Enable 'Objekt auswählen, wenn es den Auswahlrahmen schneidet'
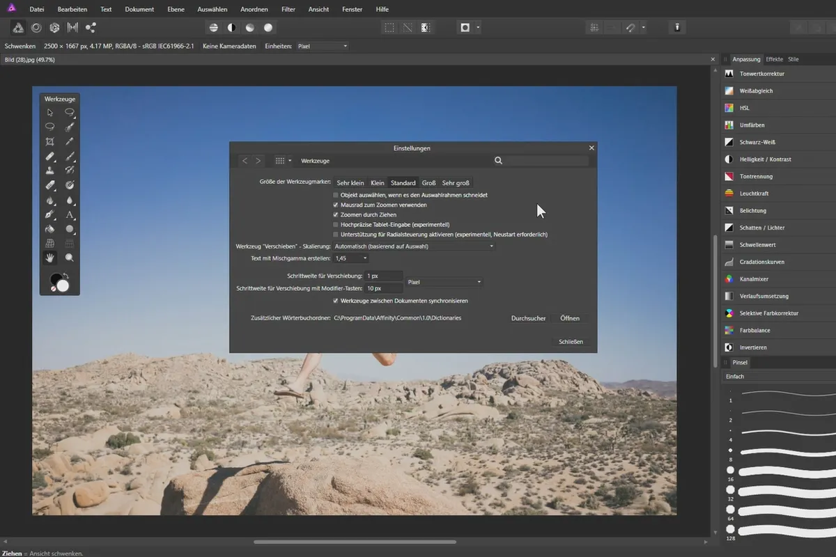Image resolution: width=836 pixels, height=557 pixels. click(336, 195)
